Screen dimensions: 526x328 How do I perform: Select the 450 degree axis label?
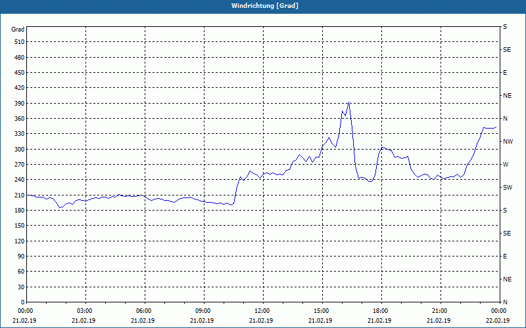pyautogui.click(x=20, y=73)
